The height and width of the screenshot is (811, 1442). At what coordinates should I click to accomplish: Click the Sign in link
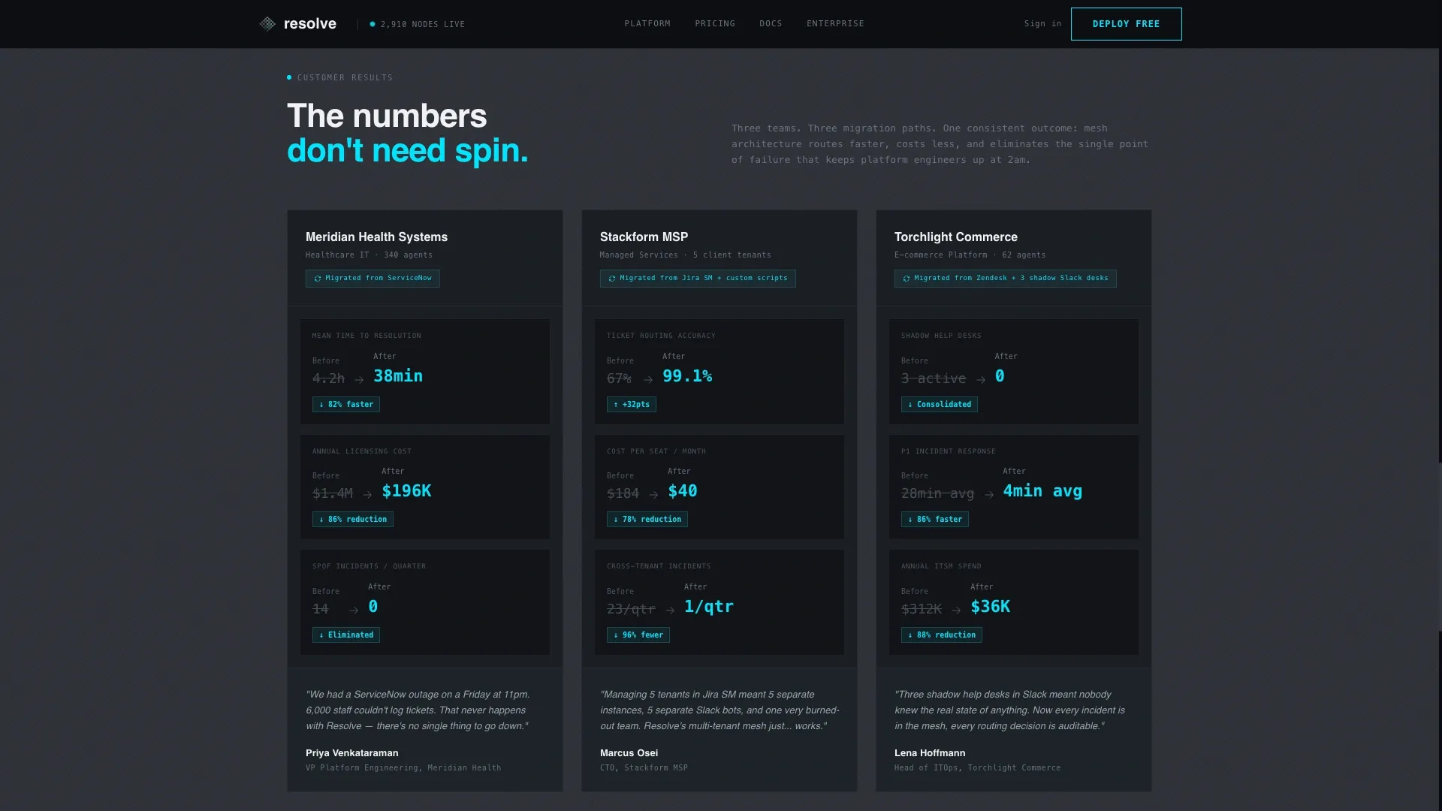[x=1042, y=24]
